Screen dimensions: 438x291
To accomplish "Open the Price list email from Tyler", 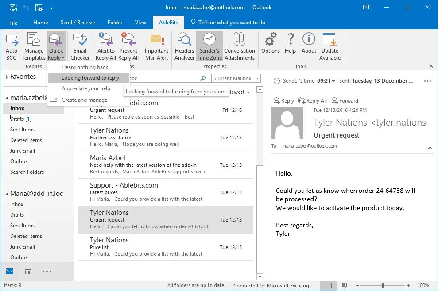I will pos(165,247).
